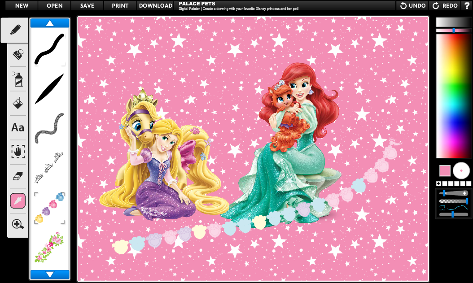Viewport: 473px width, 283px height.
Task: Select the pink flower garland brush
Action: pos(49,247)
